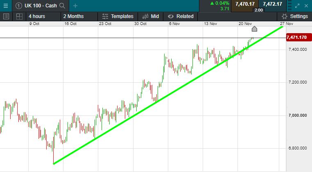Add a new chart tab with plus
Screen dimensions: 312x172
click(x=75, y=6)
